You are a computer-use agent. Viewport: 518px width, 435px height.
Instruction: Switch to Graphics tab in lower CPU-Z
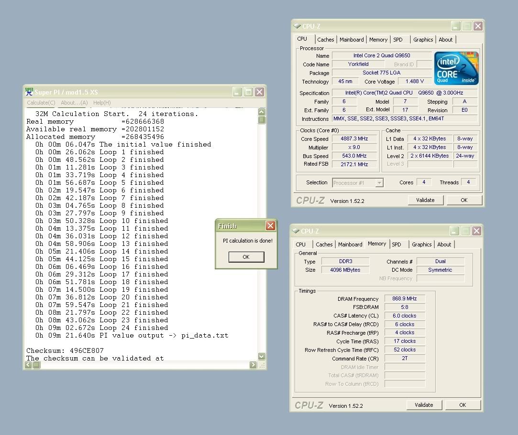coord(421,244)
